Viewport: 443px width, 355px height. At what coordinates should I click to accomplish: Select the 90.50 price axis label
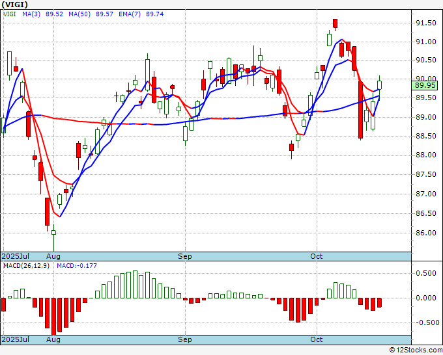click(x=426, y=60)
